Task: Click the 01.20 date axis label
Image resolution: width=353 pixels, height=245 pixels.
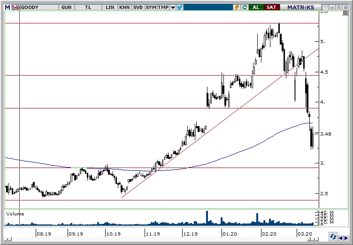Action: tap(230, 234)
